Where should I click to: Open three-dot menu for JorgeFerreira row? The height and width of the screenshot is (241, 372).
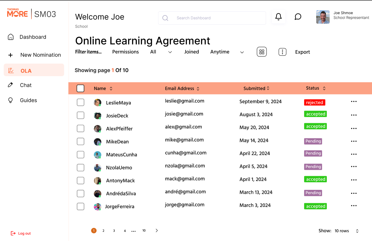point(354,206)
